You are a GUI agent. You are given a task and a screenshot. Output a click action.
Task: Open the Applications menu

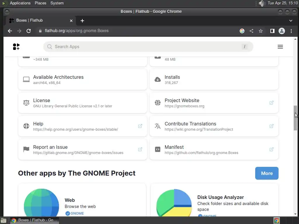[20, 3]
